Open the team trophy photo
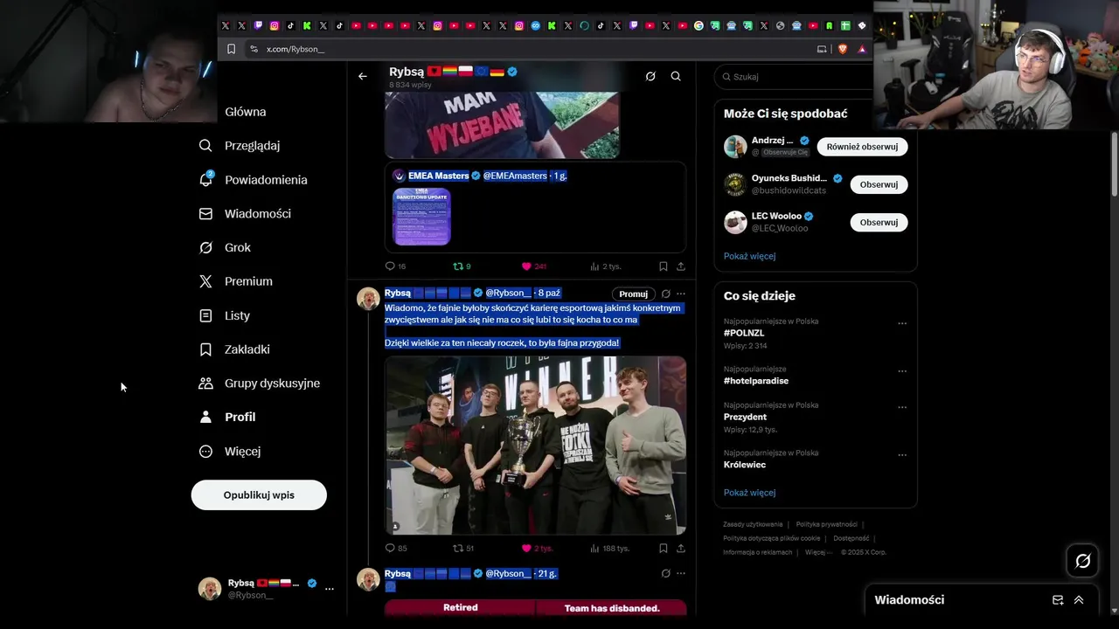Image resolution: width=1119 pixels, height=629 pixels. click(536, 446)
